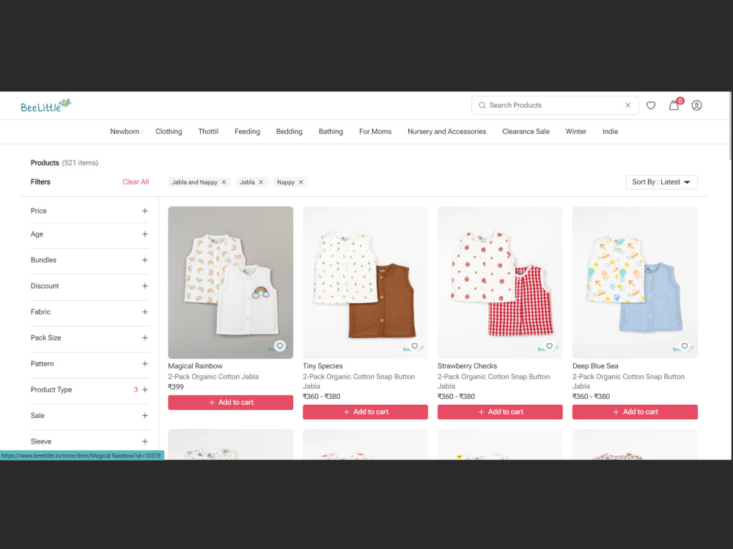Wishlist the Tiny Species product
733x549 pixels.
(415, 346)
